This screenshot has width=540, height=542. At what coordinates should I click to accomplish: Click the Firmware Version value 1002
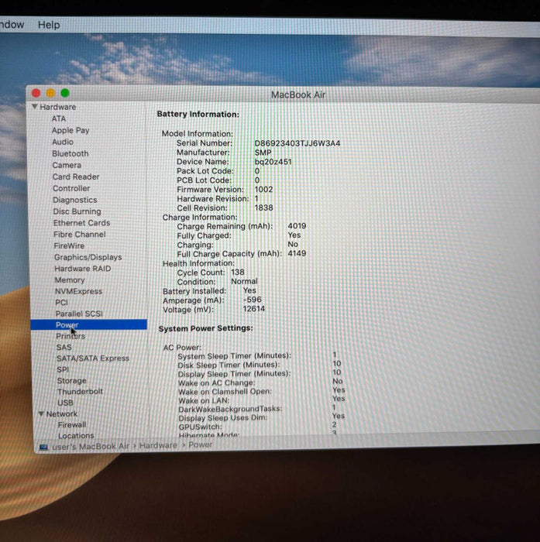click(263, 190)
